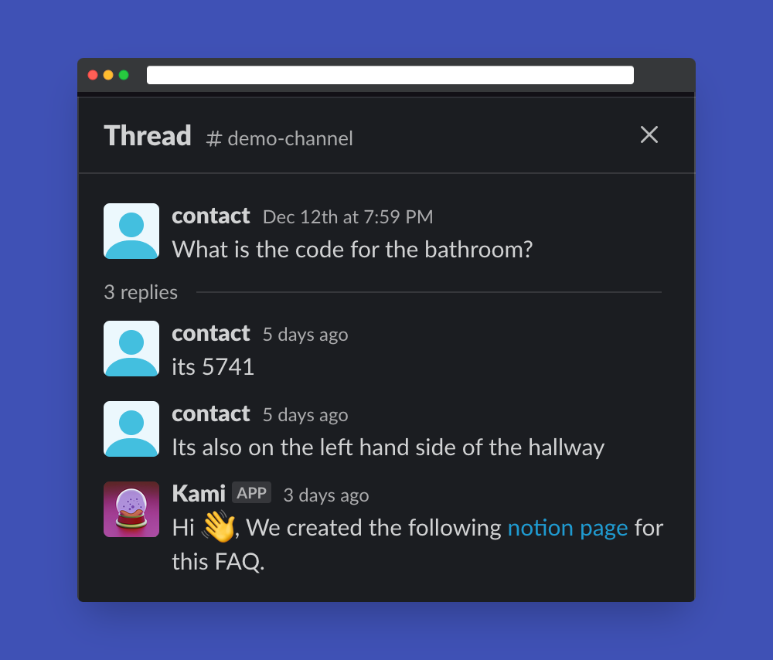Click the contact name on the 'its 5741' reply
773x660 pixels.
point(211,334)
